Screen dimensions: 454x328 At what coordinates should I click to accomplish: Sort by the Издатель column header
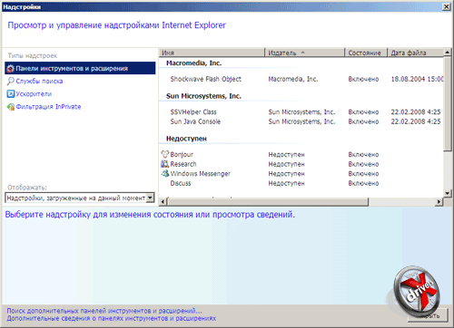coord(305,53)
